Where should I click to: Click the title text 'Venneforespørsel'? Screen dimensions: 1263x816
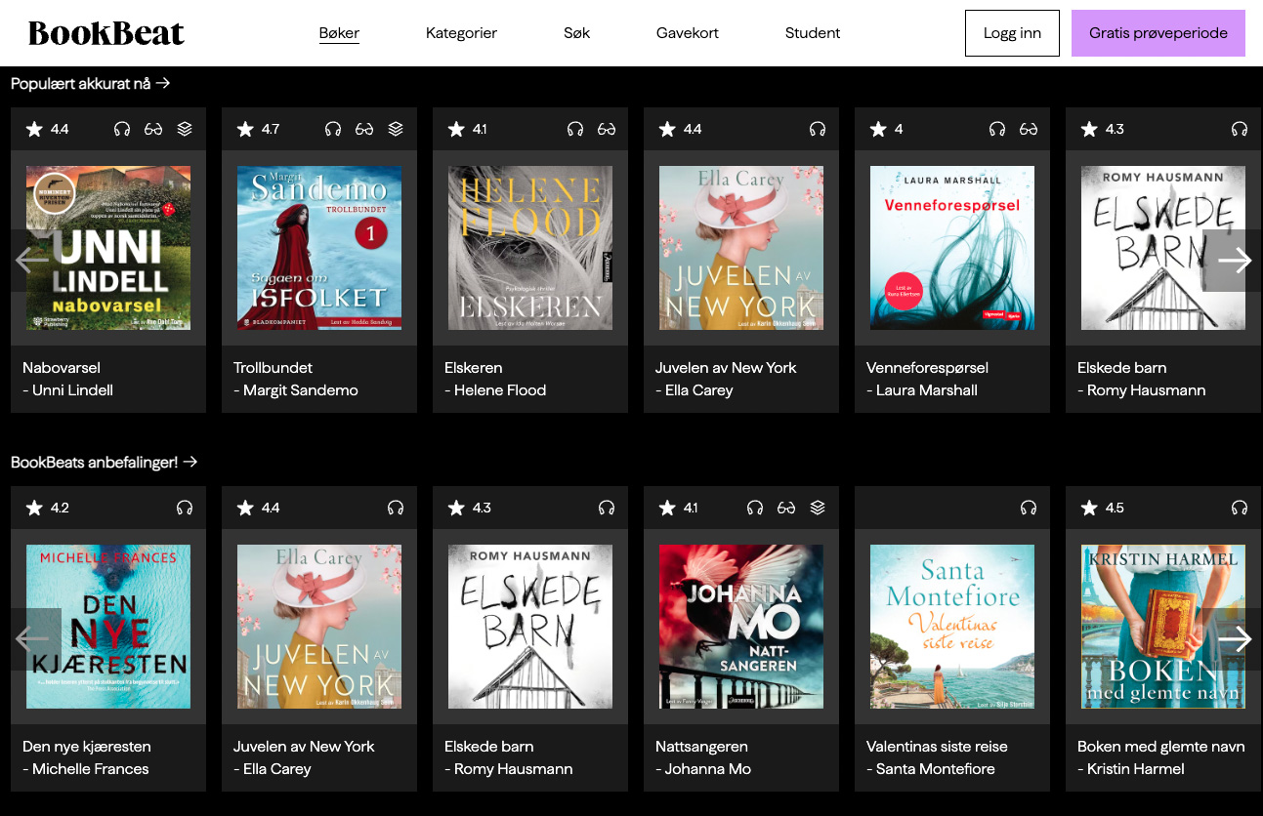pyautogui.click(x=927, y=368)
